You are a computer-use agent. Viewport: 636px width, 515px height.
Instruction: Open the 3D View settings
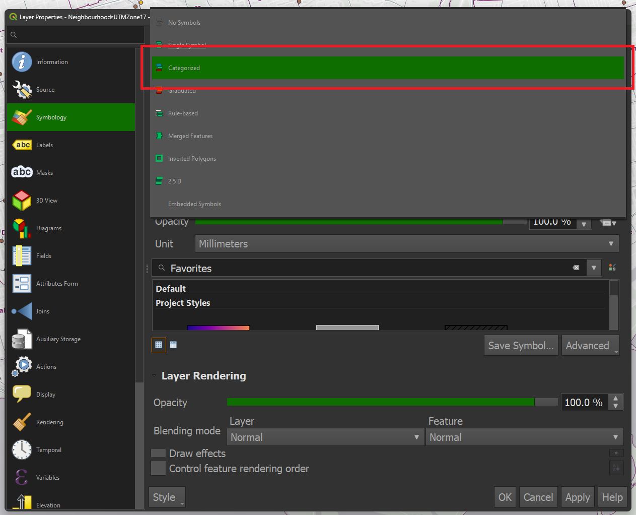(x=71, y=201)
